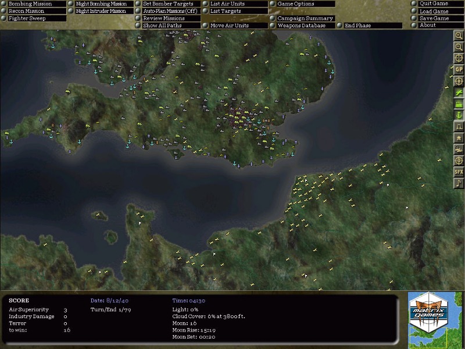Toggle the aircraft display icon
Image resolution: width=465 pixels, height=349 pixels.
(459, 92)
